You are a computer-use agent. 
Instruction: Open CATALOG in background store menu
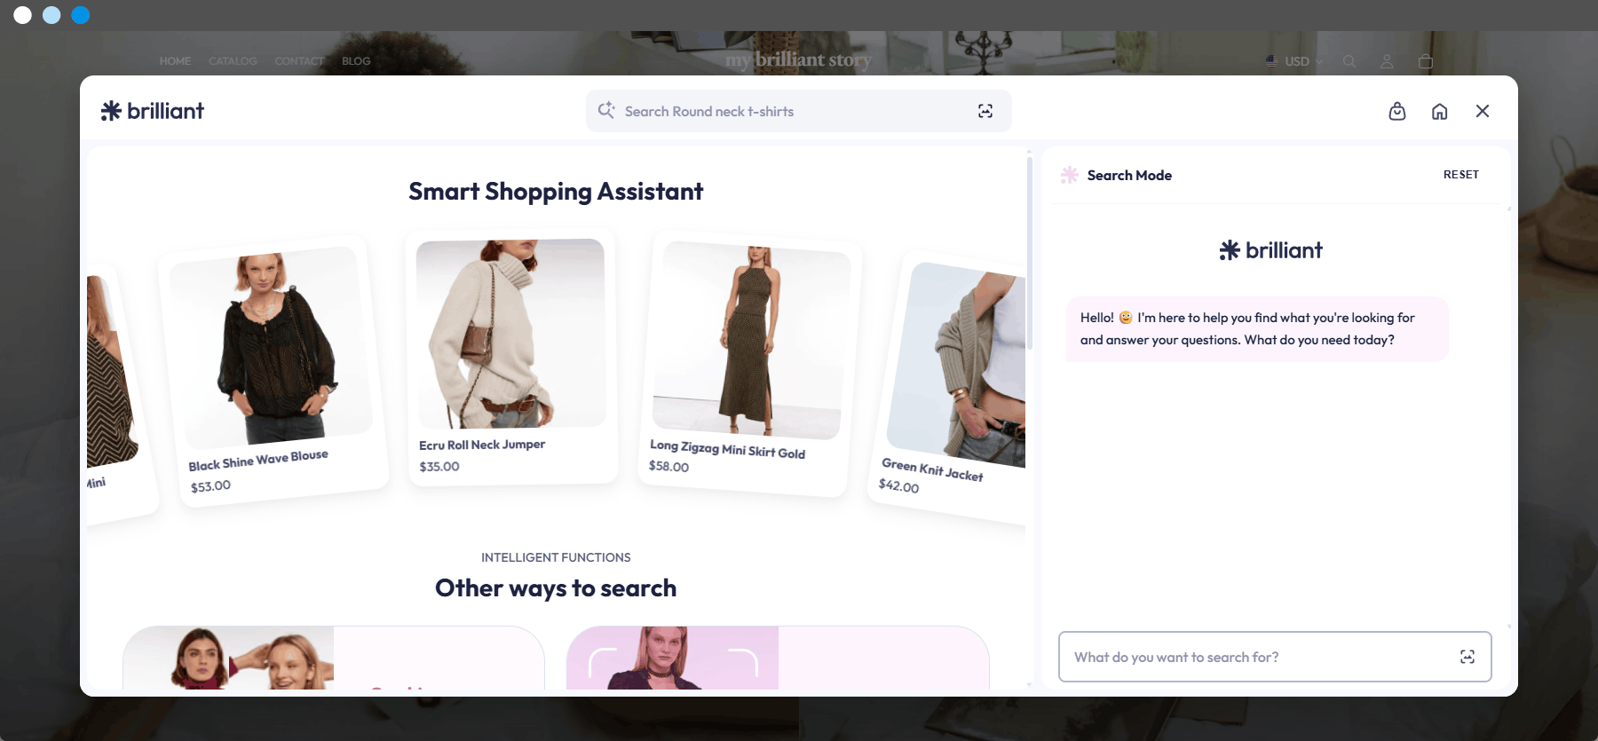(x=233, y=61)
